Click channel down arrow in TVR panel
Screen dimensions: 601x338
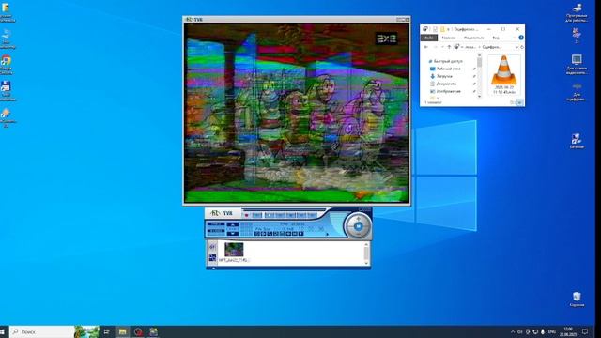pos(233,234)
